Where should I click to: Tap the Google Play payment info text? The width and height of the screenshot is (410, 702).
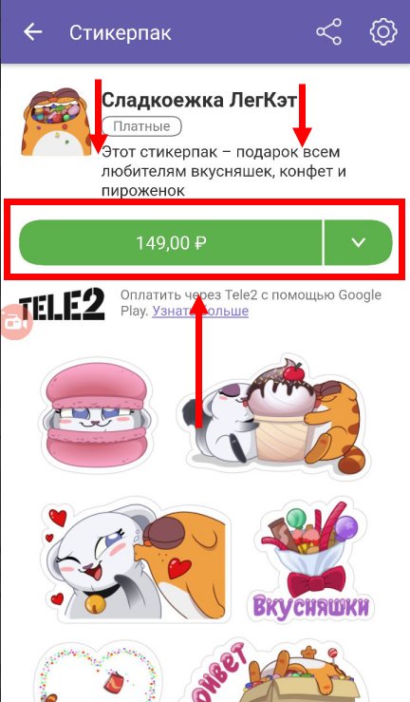pyautogui.click(x=251, y=303)
